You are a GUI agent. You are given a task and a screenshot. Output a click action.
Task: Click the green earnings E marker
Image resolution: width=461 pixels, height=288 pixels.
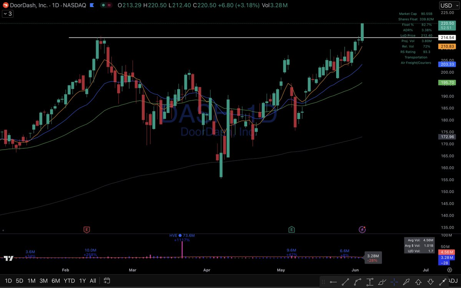point(292,230)
